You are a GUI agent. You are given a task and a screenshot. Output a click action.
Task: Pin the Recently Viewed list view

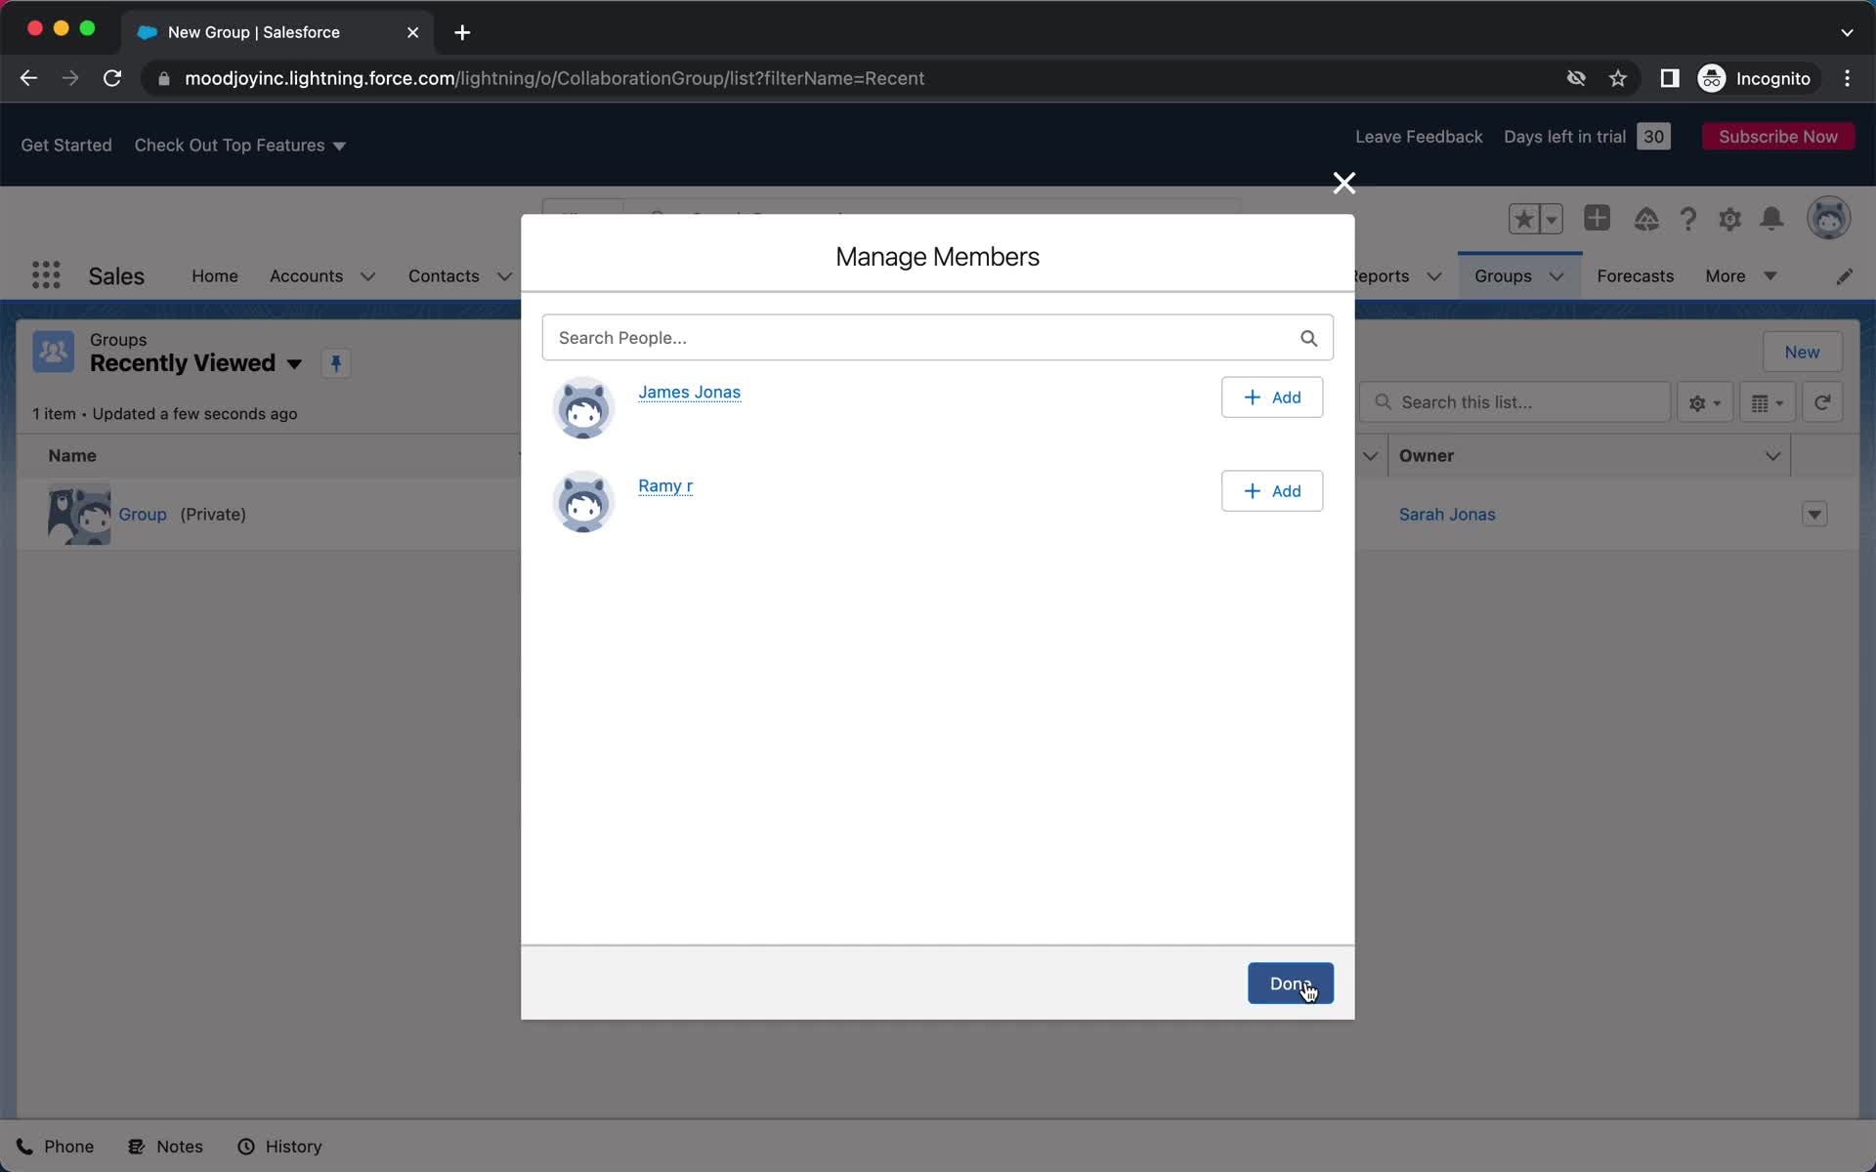pyautogui.click(x=335, y=363)
